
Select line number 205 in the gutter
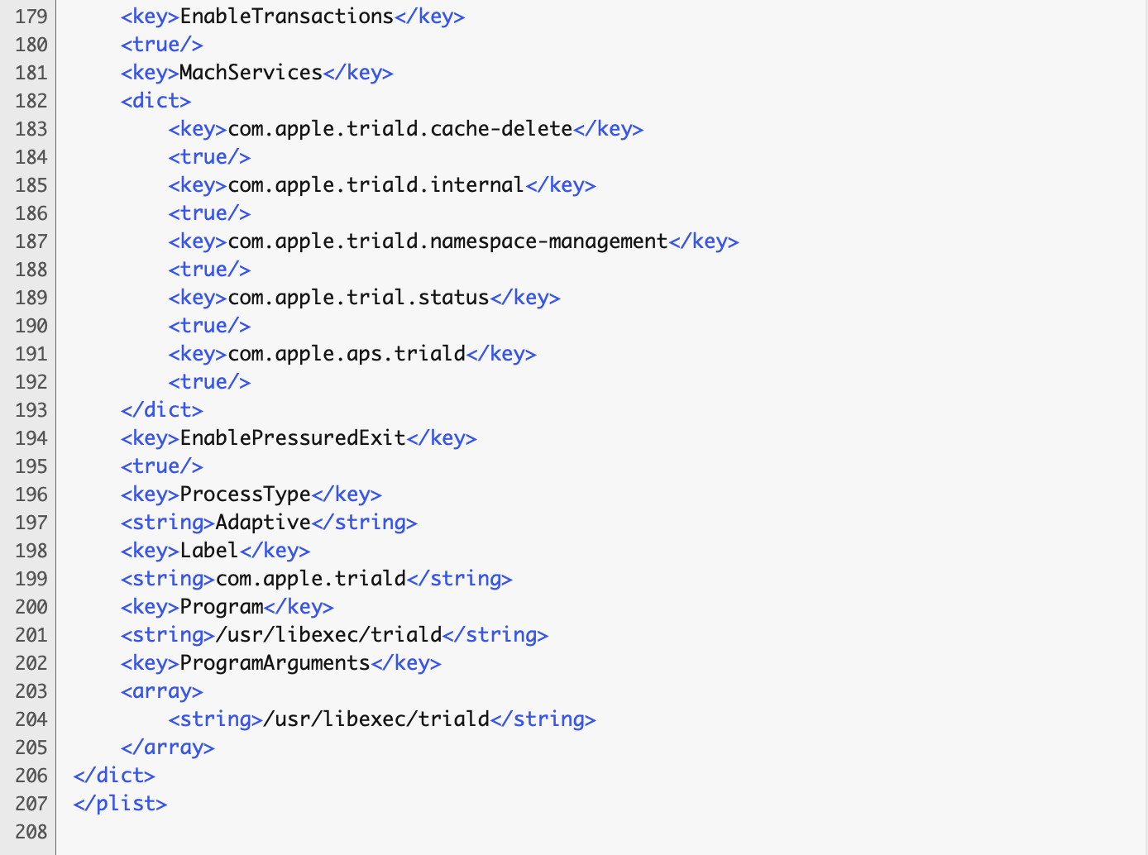pyautogui.click(x=31, y=748)
